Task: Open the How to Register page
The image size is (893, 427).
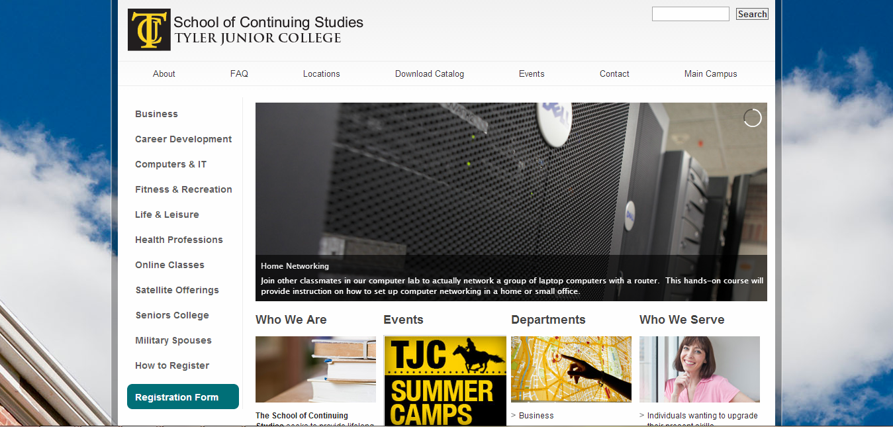Action: point(172,365)
